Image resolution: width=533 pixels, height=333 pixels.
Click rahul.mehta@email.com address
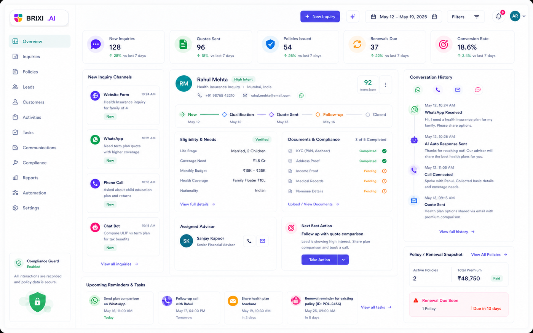[x=270, y=96]
